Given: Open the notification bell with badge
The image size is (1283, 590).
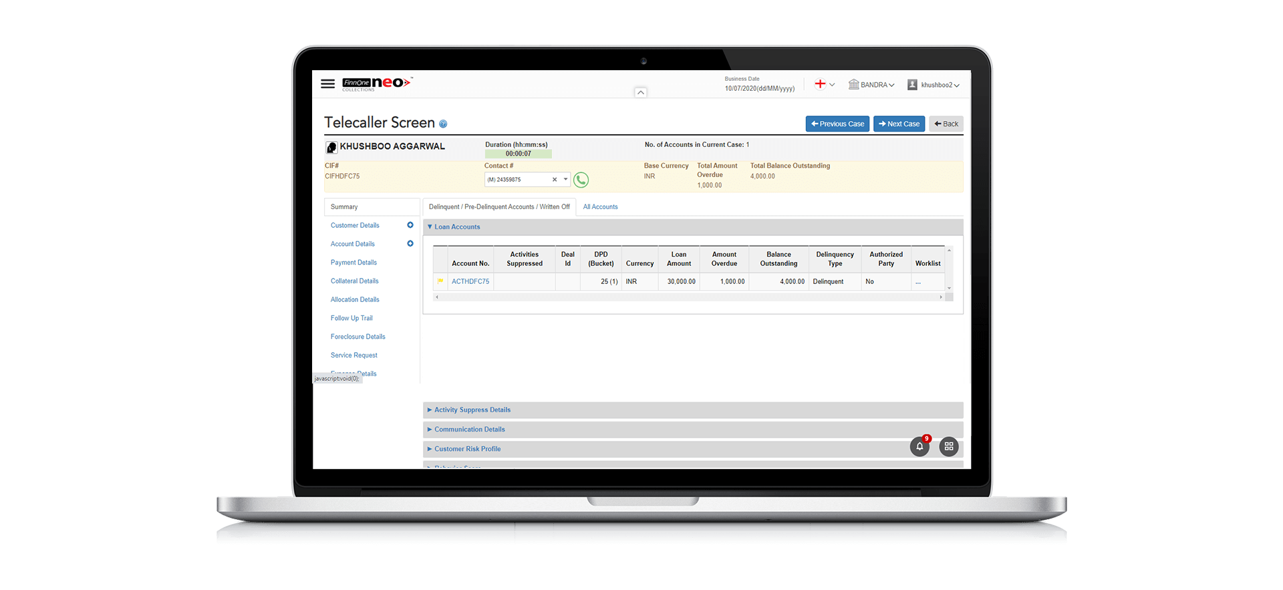Looking at the screenshot, I should [919, 446].
